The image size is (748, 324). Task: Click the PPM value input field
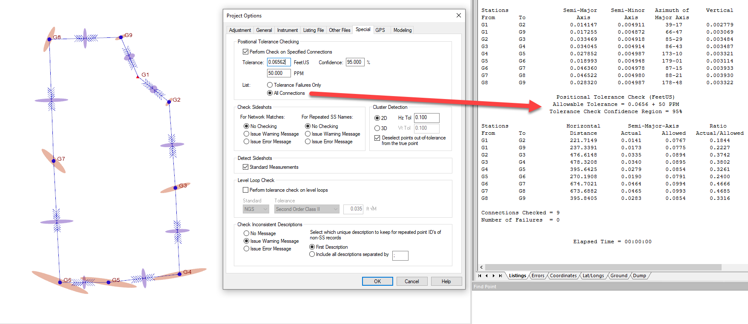279,73
